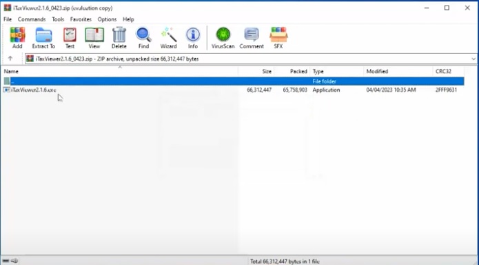The height and width of the screenshot is (265, 479).
Task: Open the Extract To tool
Action: pos(43,38)
